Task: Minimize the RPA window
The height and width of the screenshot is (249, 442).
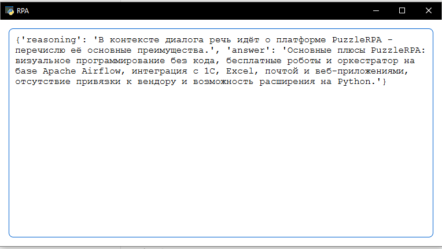Action: (375, 11)
